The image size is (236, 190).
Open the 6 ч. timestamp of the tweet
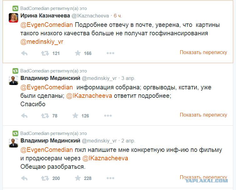pos(118,16)
